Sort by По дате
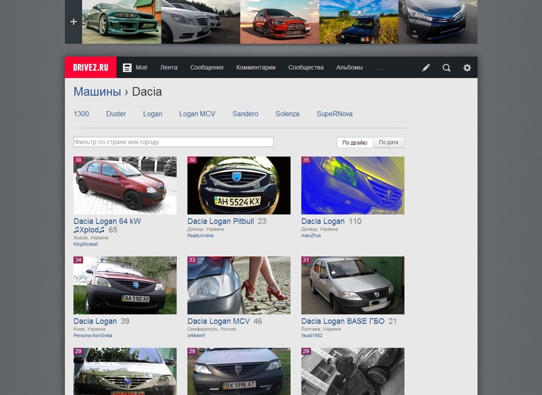Screen dimensions: 542x395 point(388,143)
